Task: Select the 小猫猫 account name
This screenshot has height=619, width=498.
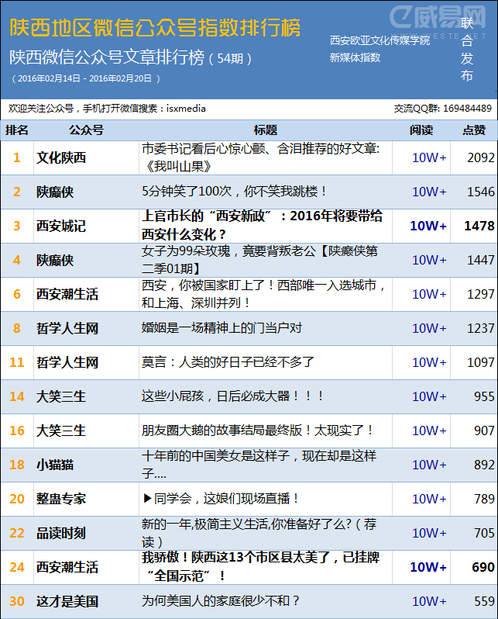Action: pyautogui.click(x=56, y=465)
